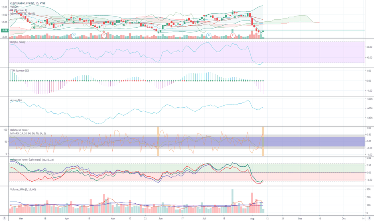Click the 40.00 level on RSI axis
Screen dimensions: 374x221
(369, 57)
